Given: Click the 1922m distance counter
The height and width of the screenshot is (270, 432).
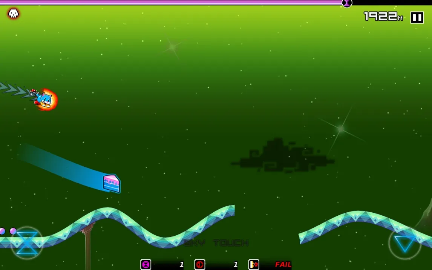Looking at the screenshot, I should [x=383, y=17].
